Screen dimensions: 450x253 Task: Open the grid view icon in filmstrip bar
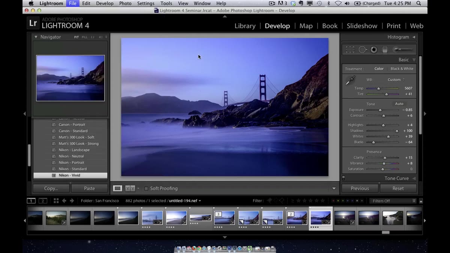56,201
